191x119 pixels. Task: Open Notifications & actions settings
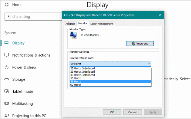(x=31, y=55)
